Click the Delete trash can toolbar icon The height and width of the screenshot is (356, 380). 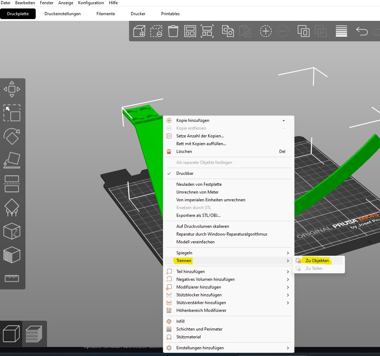(173, 31)
